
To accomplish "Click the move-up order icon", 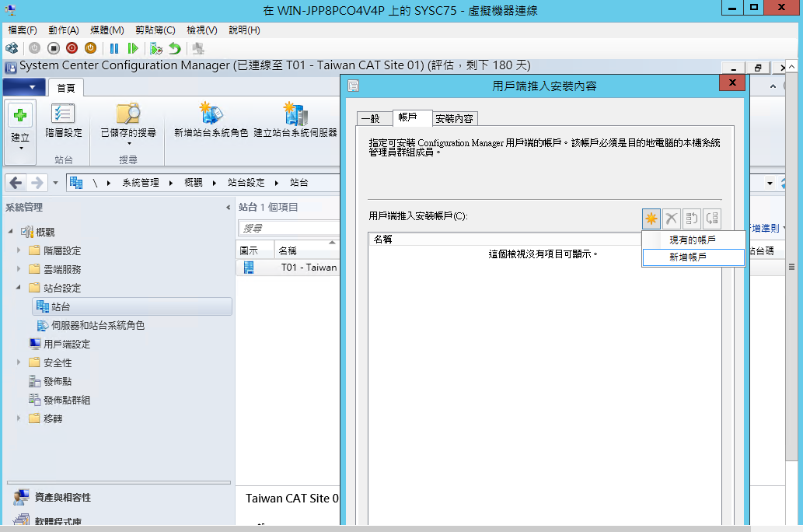I will (x=691, y=219).
